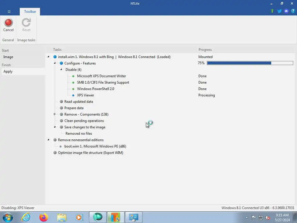Click the Tasks column header
This screenshot has width=297, height=223.
[57, 50]
